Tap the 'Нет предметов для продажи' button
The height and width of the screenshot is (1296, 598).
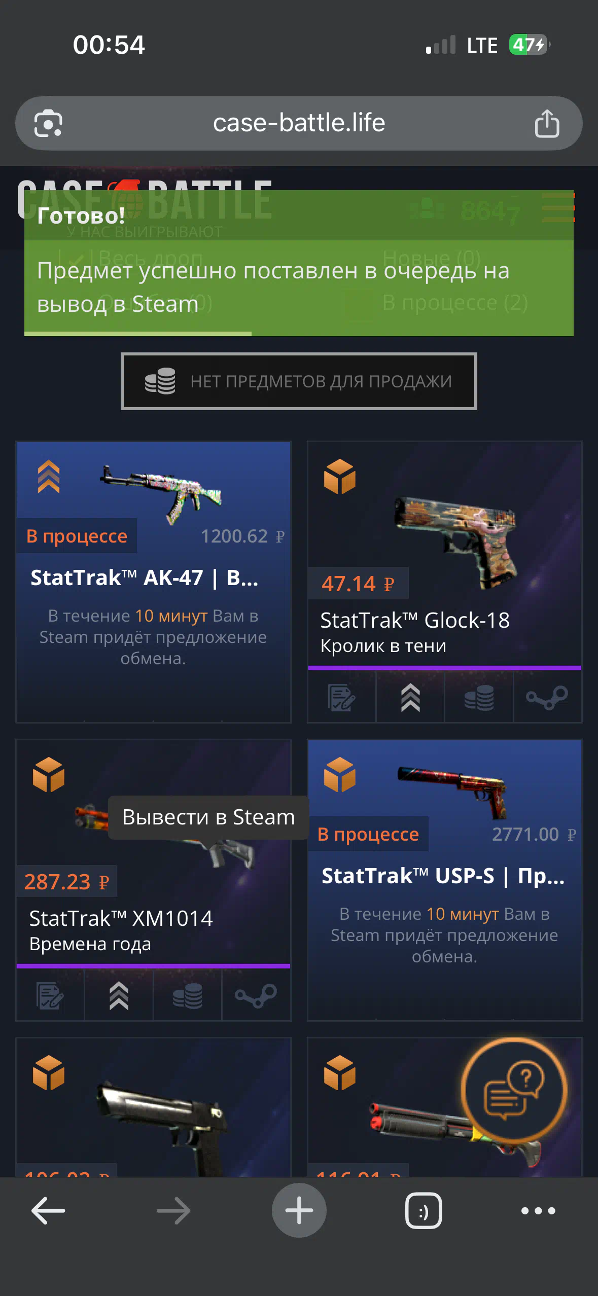pos(299,381)
